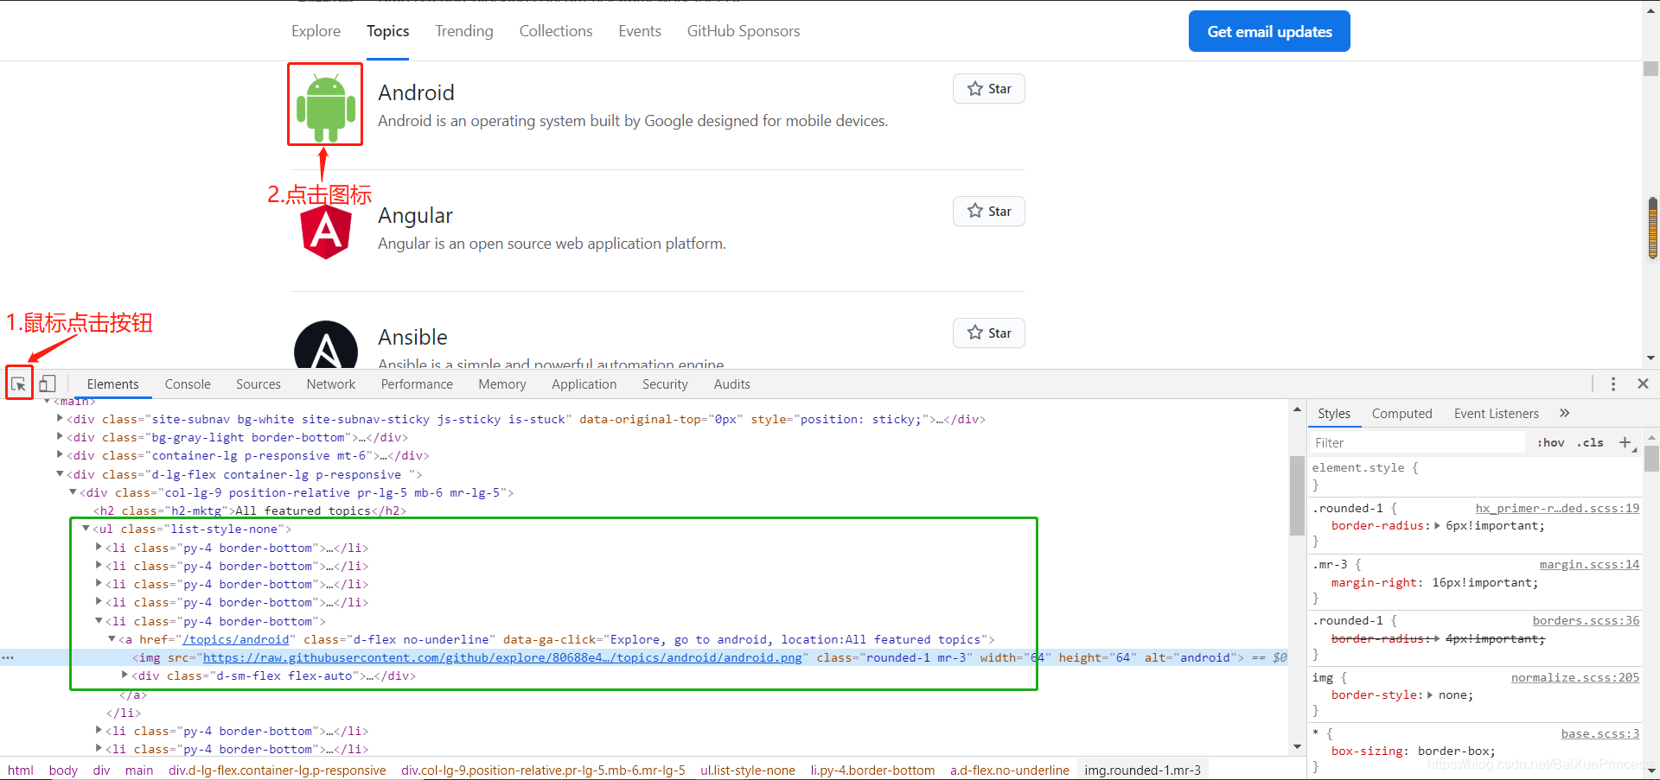Collapse the col-lg-9 position-relative div node

pyautogui.click(x=73, y=492)
